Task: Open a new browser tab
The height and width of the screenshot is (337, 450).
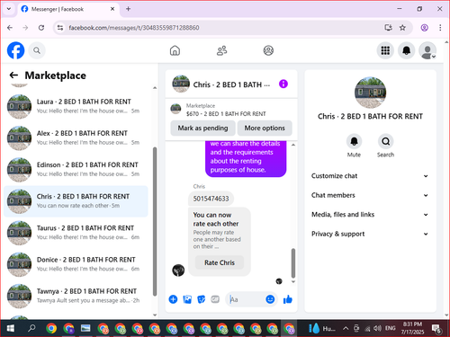Action: point(128,9)
